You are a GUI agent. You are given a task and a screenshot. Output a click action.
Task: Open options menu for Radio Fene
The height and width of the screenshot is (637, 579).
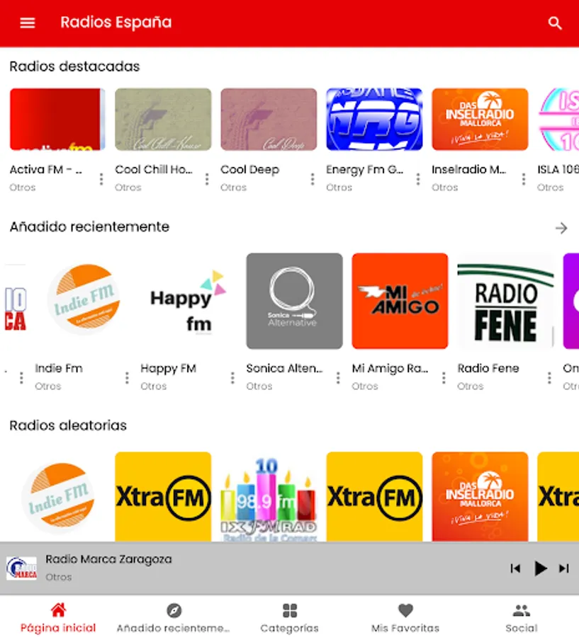tap(549, 378)
